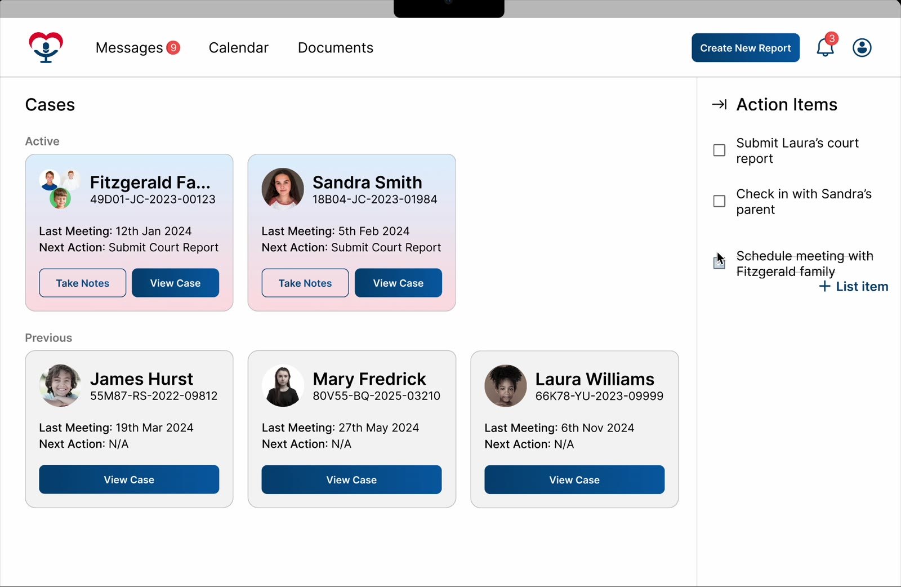Click Mary Fredrick's profile photo
901x587 pixels.
283,385
